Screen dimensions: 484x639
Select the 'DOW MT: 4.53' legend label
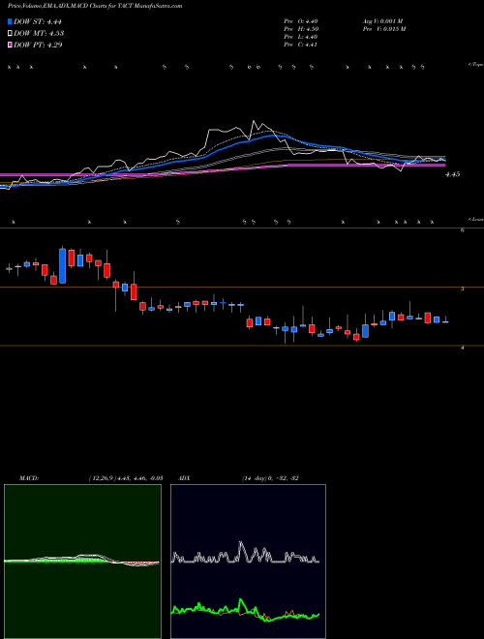tap(39, 34)
